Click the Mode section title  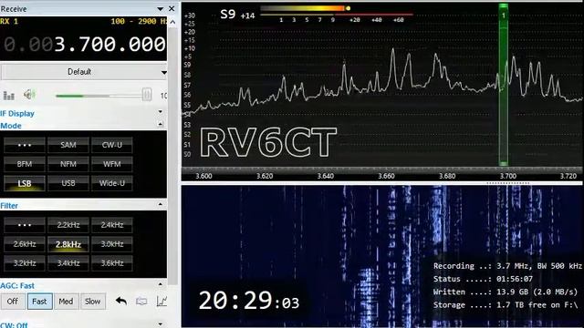(11, 126)
